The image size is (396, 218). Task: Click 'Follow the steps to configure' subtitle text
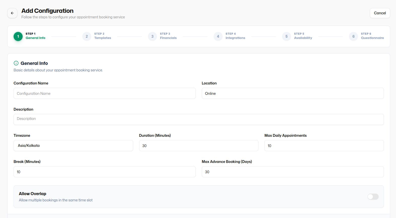[x=73, y=17]
